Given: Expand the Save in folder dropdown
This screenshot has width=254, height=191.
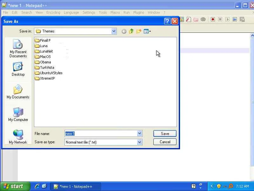Looking at the screenshot, I should coord(114,31).
